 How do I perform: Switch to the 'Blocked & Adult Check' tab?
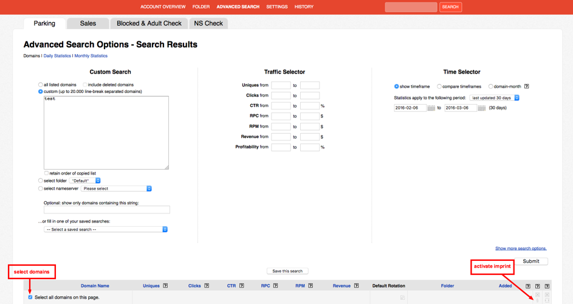pyautogui.click(x=149, y=24)
